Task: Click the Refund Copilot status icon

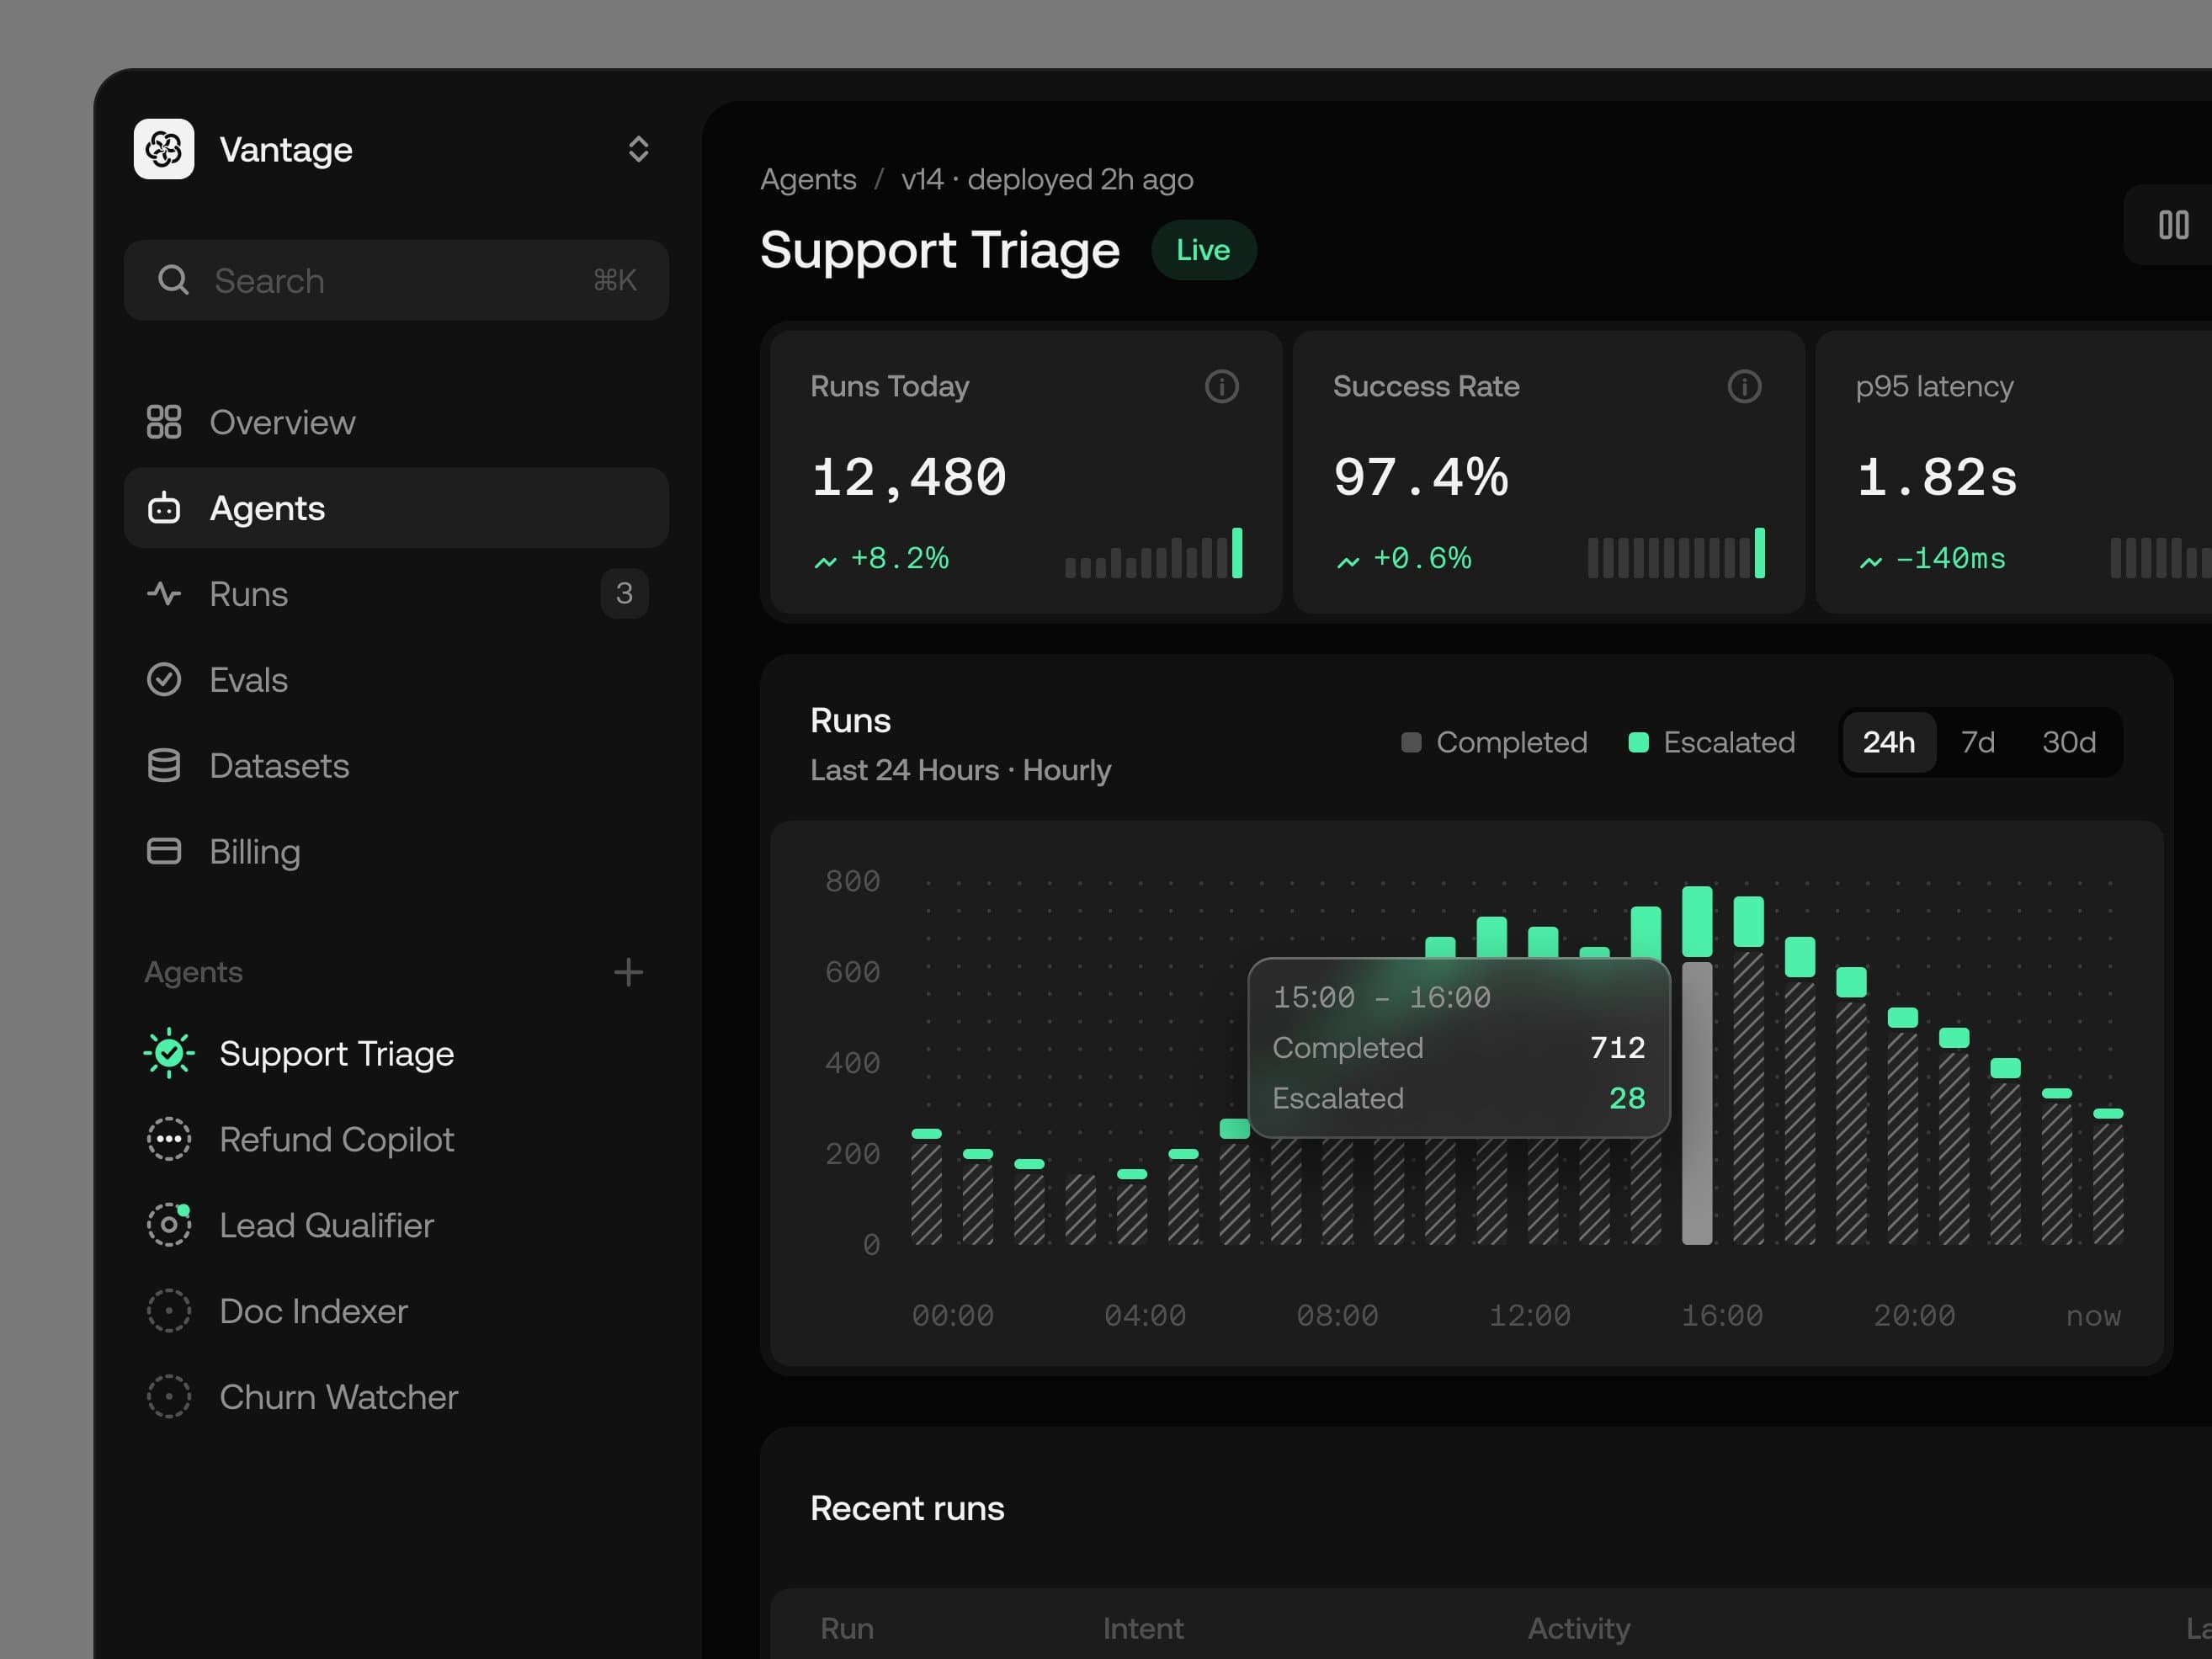Action: click(169, 1139)
